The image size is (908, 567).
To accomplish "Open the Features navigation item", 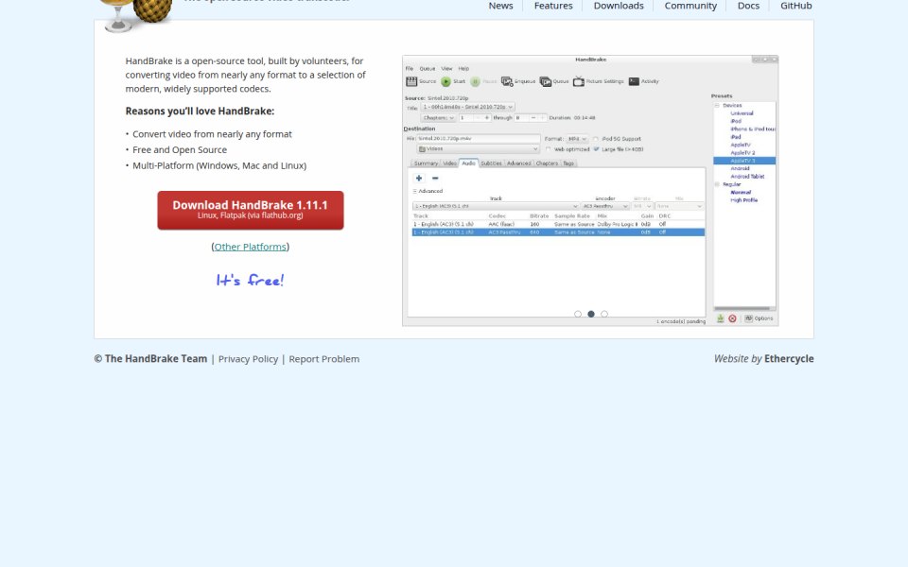I will (553, 6).
